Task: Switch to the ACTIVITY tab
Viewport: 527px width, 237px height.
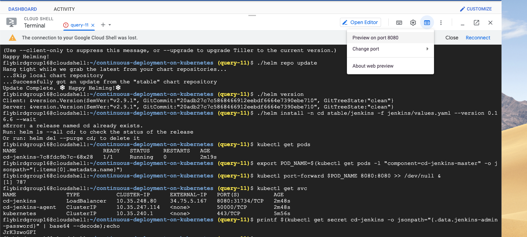Action: pyautogui.click(x=64, y=9)
